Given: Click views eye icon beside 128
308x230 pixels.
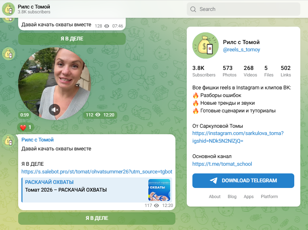Looking at the screenshot, I should (x=107, y=26).
